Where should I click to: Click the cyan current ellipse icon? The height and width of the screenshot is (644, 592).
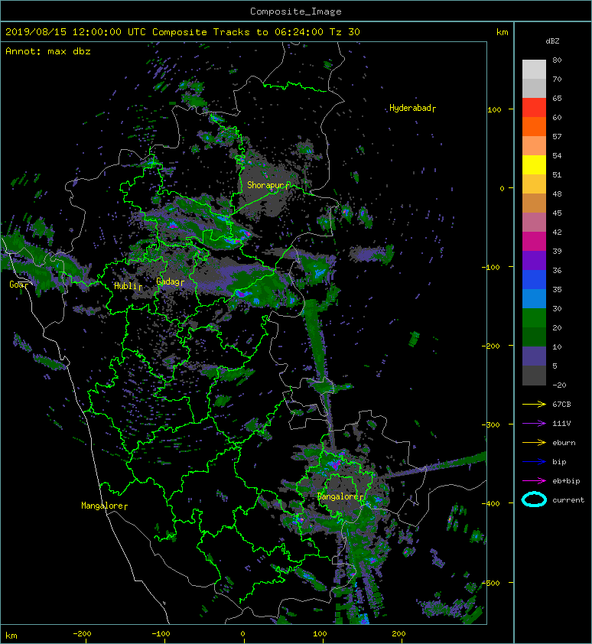(x=534, y=499)
